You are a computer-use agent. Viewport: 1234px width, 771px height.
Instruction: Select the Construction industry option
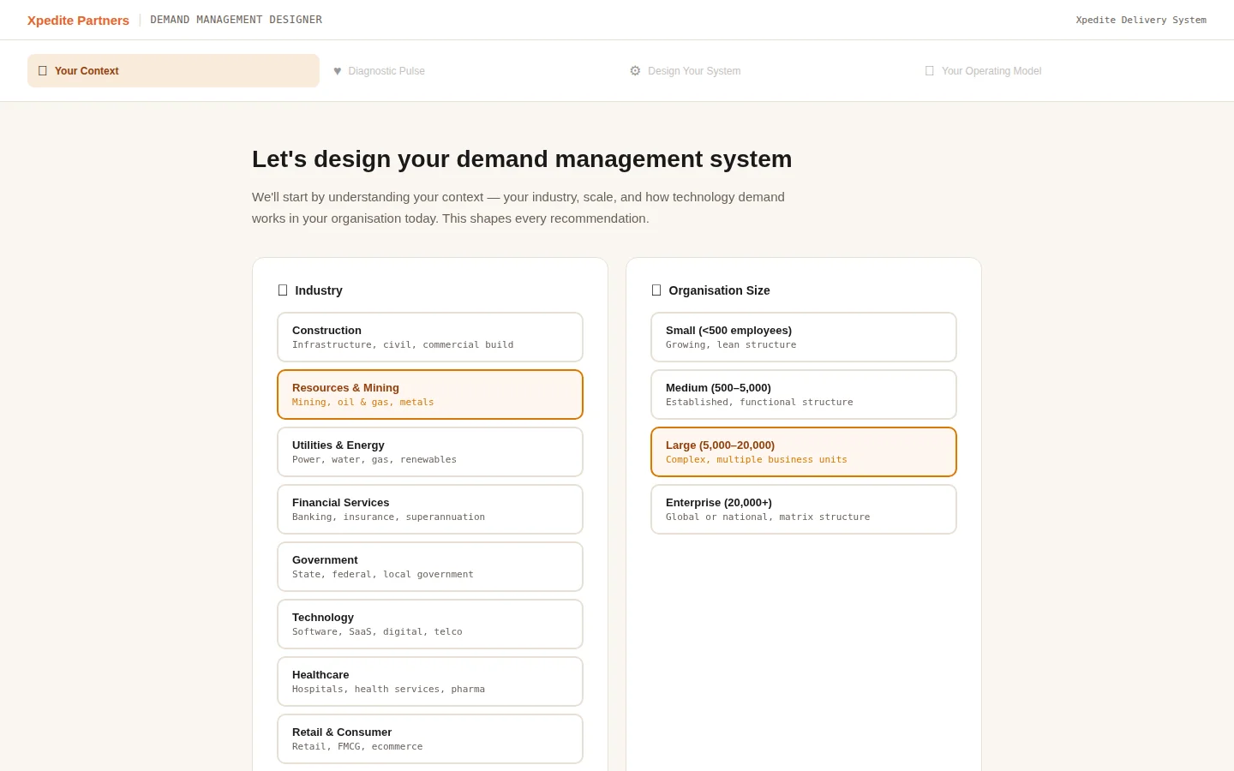pyautogui.click(x=429, y=337)
